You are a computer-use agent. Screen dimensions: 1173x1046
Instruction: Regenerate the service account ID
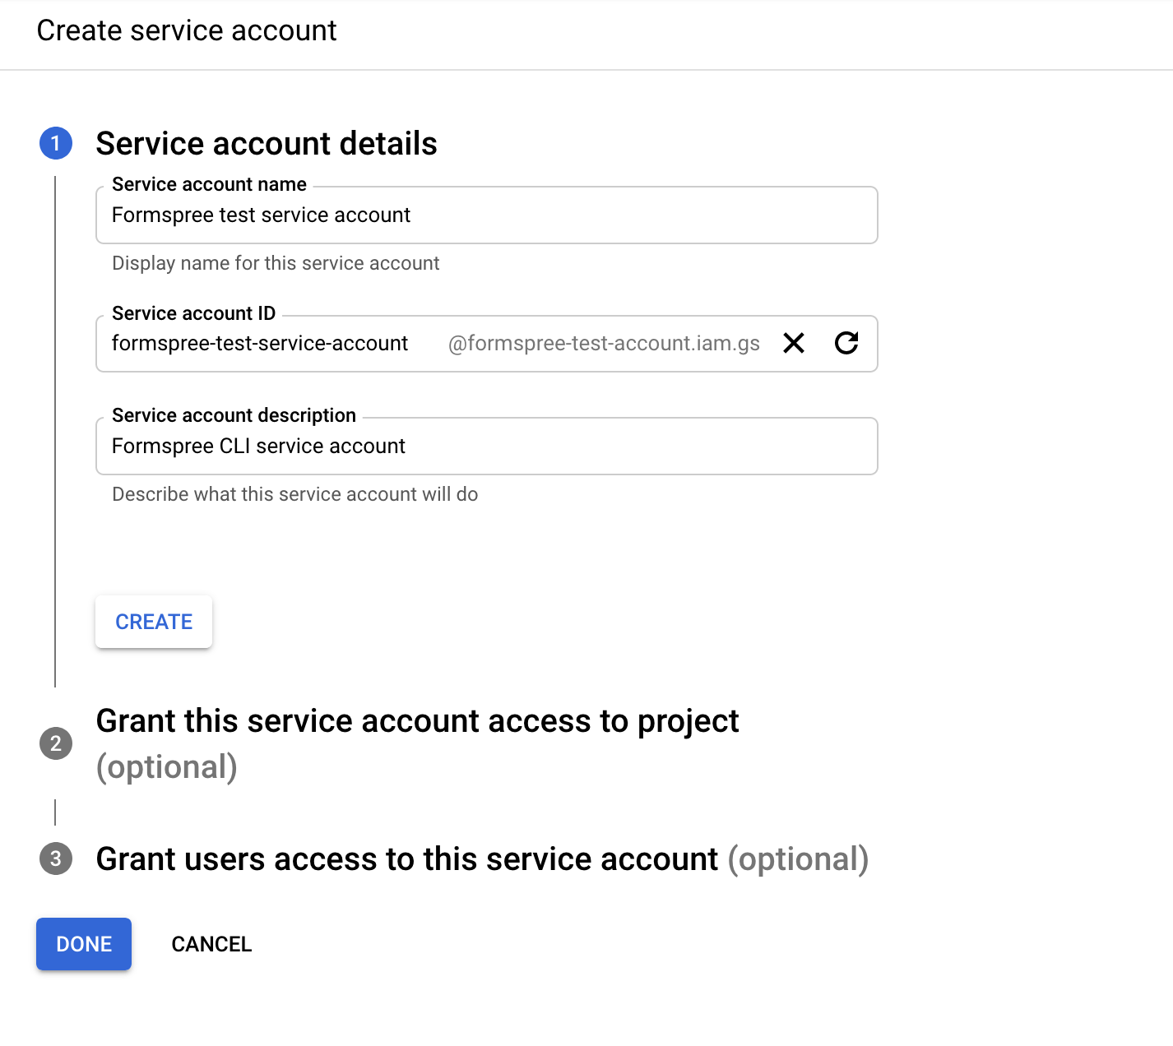point(846,343)
